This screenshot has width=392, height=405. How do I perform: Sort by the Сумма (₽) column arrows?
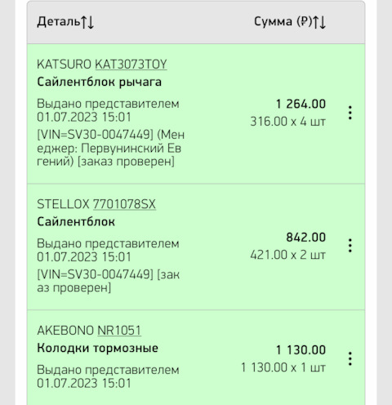[x=319, y=22]
